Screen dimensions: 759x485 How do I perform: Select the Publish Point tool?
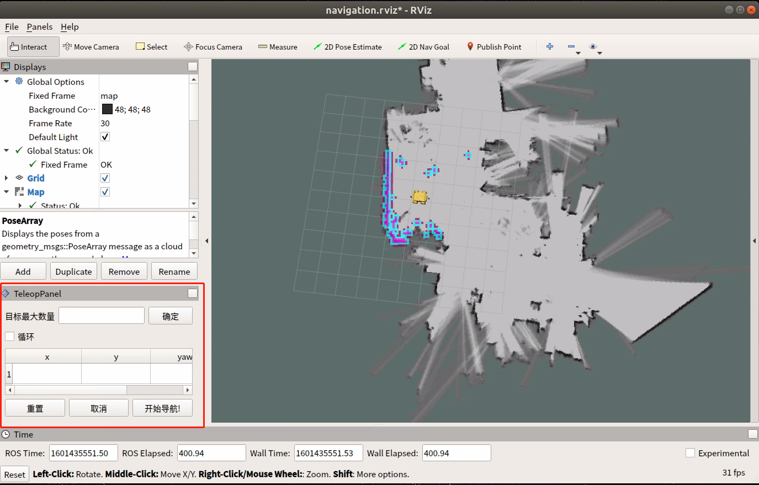point(494,47)
